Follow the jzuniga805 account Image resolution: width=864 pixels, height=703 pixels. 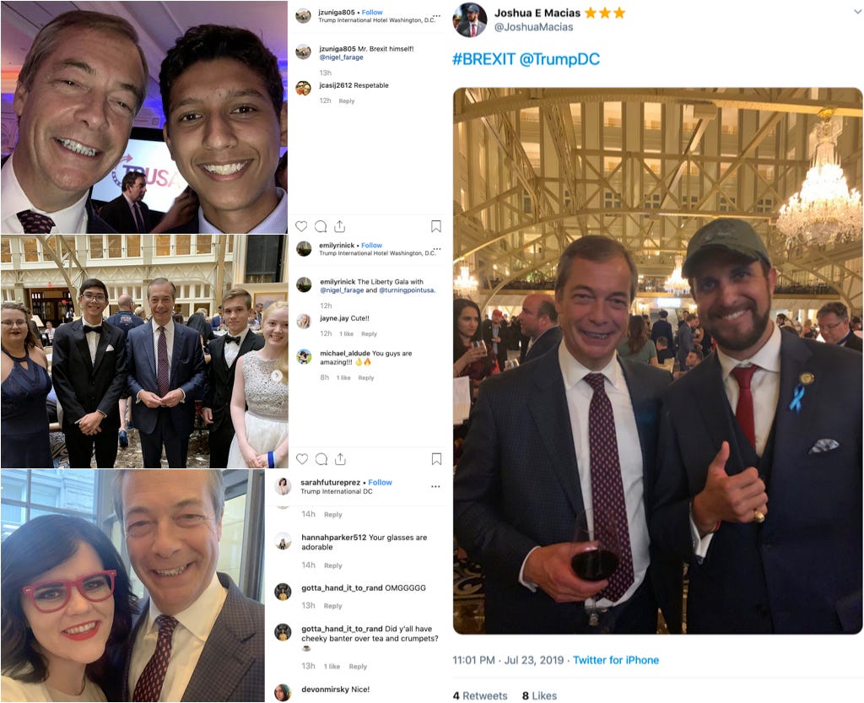pyautogui.click(x=372, y=12)
